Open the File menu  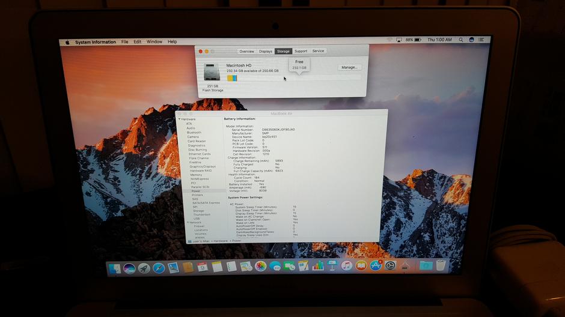[124, 42]
